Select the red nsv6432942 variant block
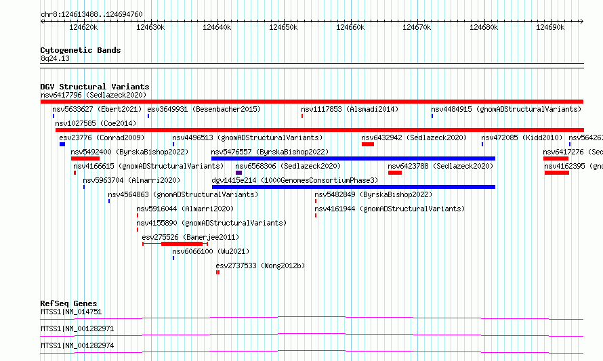Viewport: 603px width, 361px height. [368, 144]
